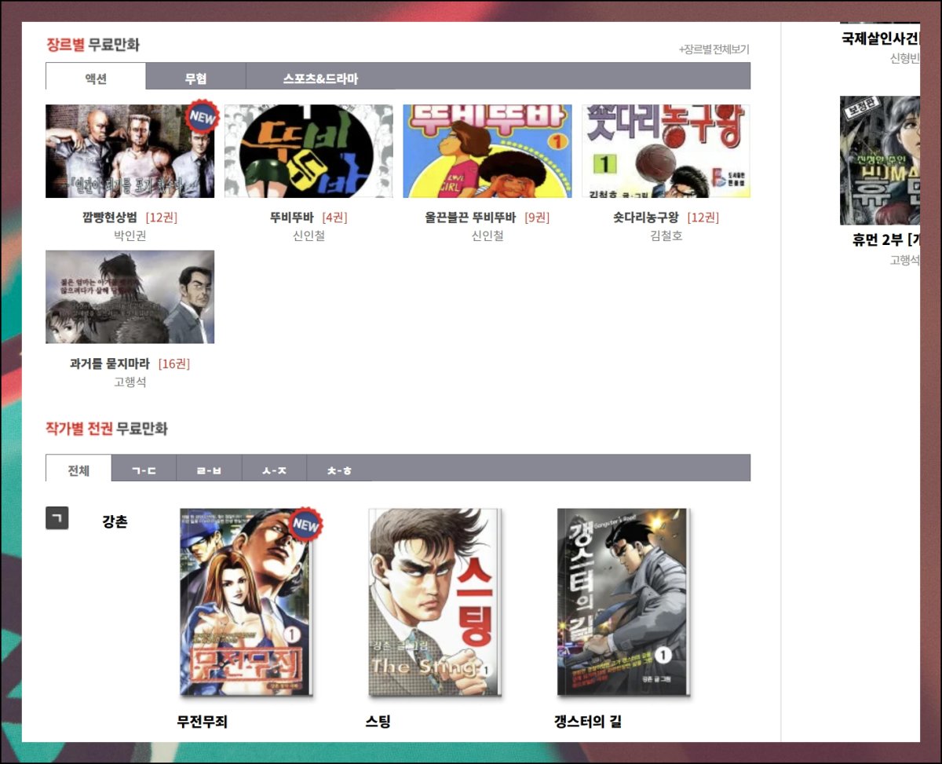Click NEW badge on 무전무죄 cover
Screen dimensions: 942x764
pyautogui.click(x=305, y=525)
